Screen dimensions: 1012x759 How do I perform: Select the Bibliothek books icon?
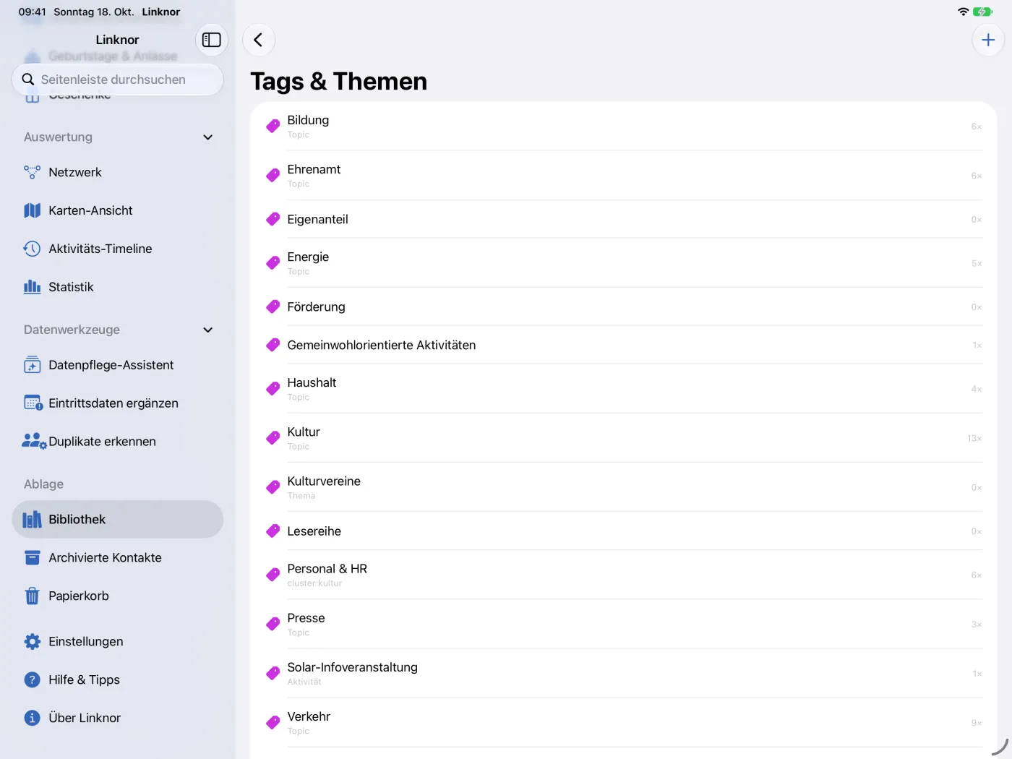click(32, 520)
